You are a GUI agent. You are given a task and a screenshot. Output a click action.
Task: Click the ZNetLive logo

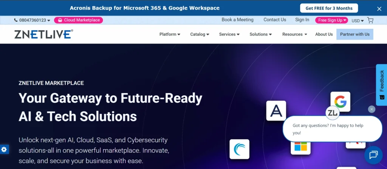pyautogui.click(x=43, y=34)
